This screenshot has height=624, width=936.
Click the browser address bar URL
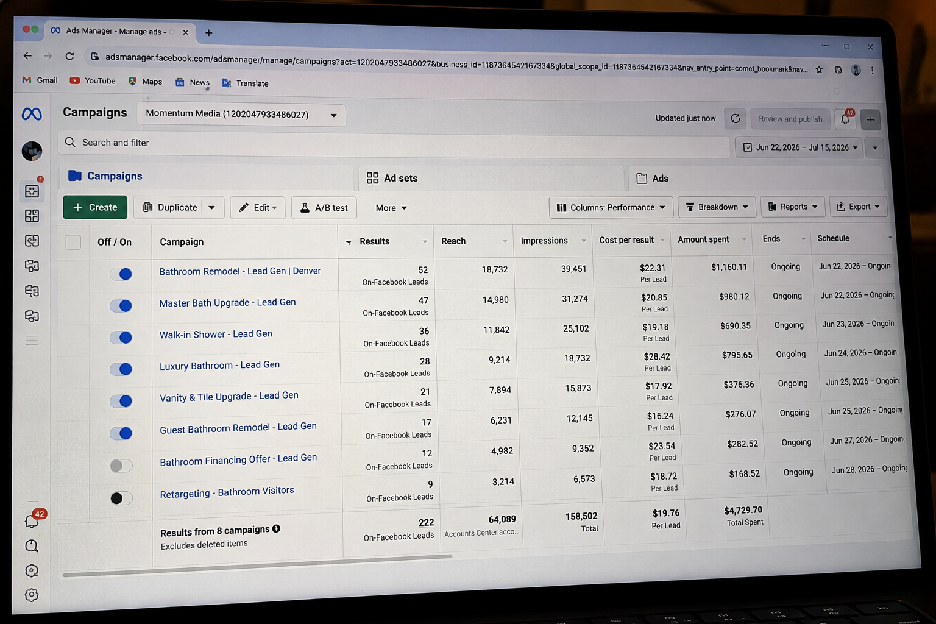(x=456, y=63)
